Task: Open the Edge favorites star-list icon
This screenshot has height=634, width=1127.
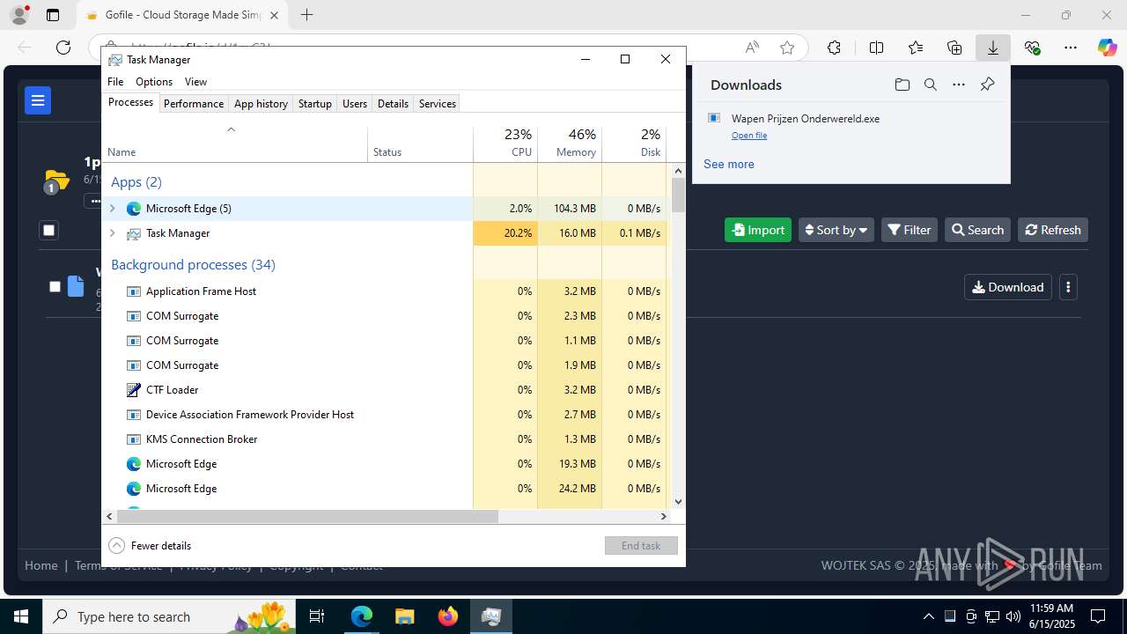Action: coord(916,48)
